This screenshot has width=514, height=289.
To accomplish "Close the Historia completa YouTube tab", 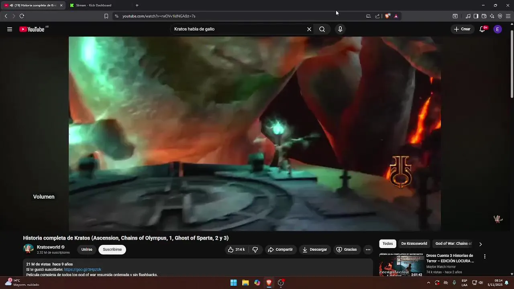I will 61,5.
